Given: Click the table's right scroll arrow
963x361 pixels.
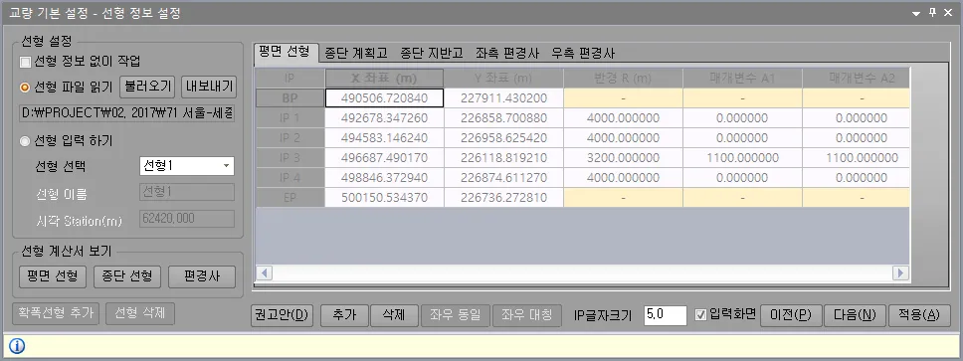Looking at the screenshot, I should [901, 272].
